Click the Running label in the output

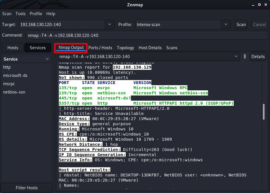tap(69, 129)
